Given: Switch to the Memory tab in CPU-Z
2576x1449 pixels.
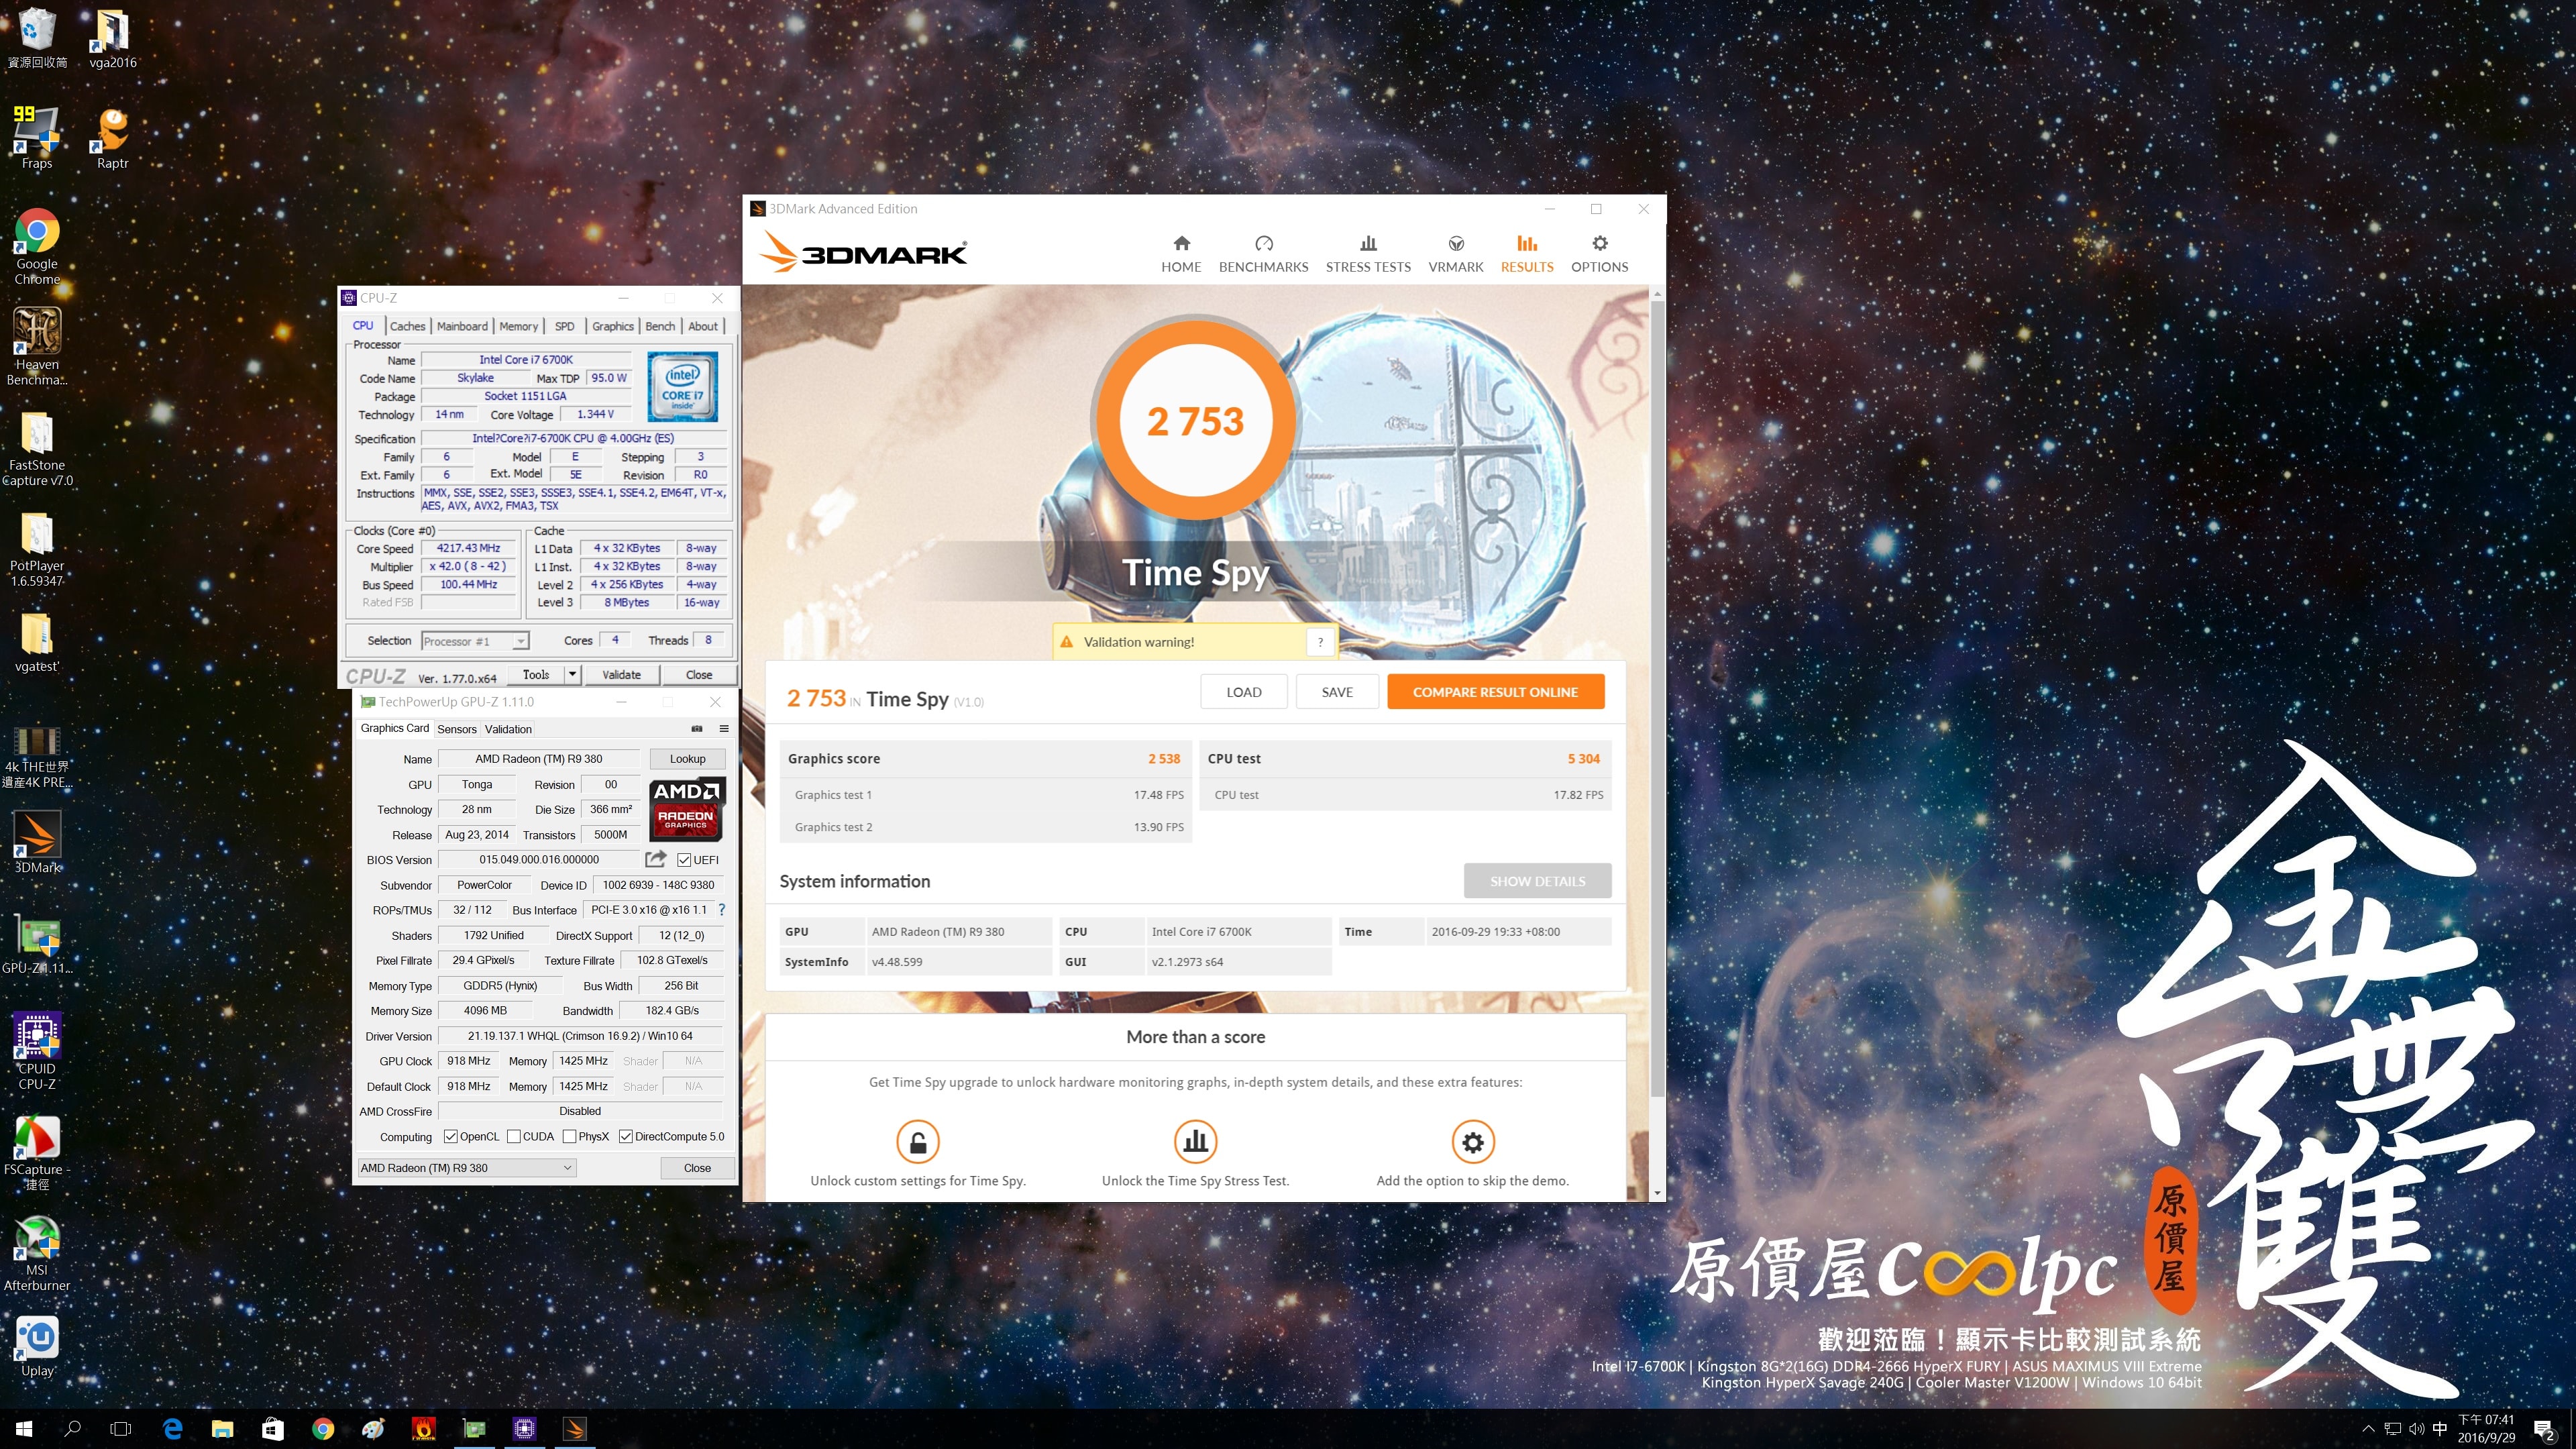Looking at the screenshot, I should (519, 326).
